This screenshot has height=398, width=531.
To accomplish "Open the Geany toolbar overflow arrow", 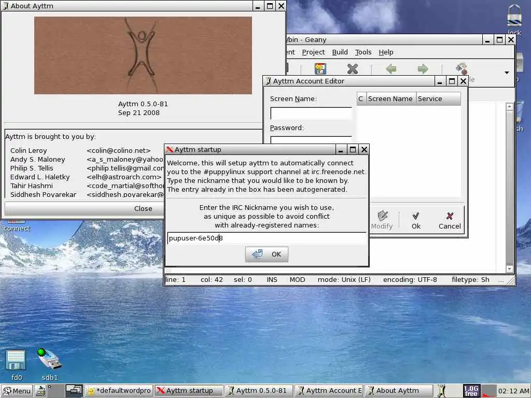I will pos(507,73).
